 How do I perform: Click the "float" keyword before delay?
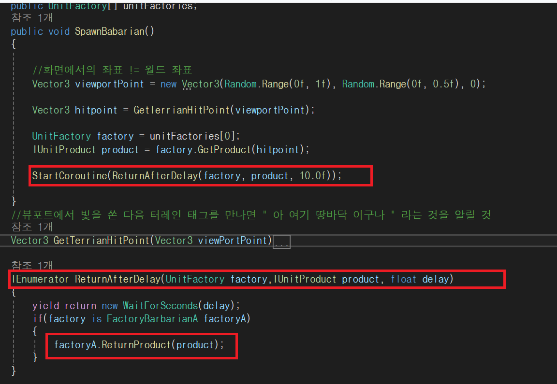[404, 279]
